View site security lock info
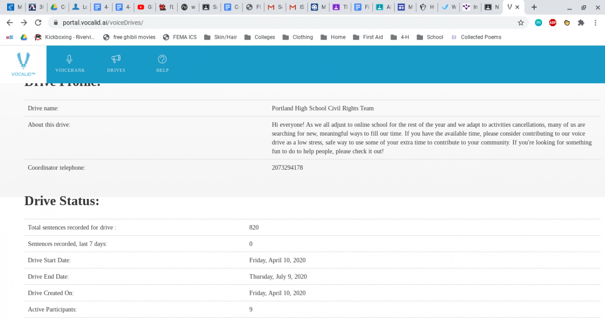Viewport: 605px width, 319px height. [x=56, y=23]
